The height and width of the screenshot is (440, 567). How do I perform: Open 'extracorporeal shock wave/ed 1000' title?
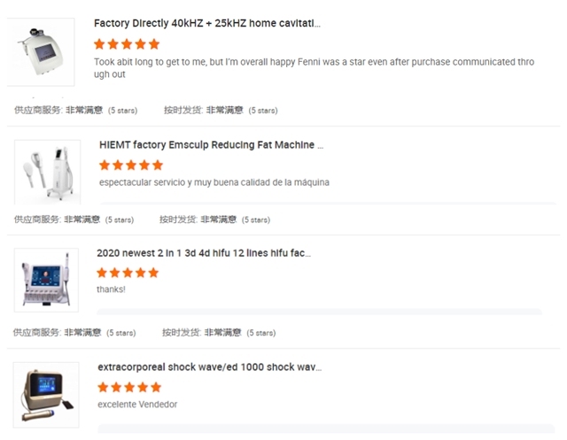pyautogui.click(x=209, y=367)
